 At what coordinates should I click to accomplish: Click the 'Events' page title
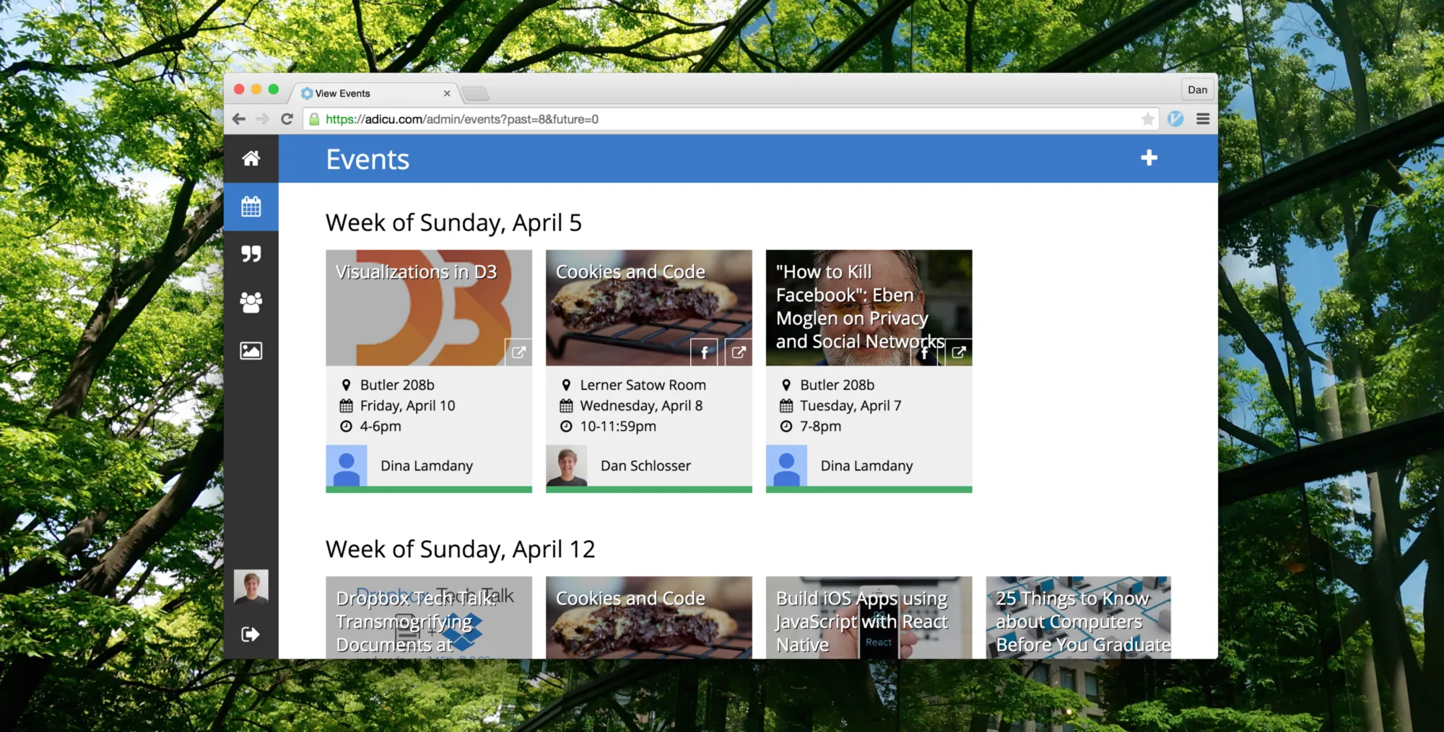pos(367,160)
